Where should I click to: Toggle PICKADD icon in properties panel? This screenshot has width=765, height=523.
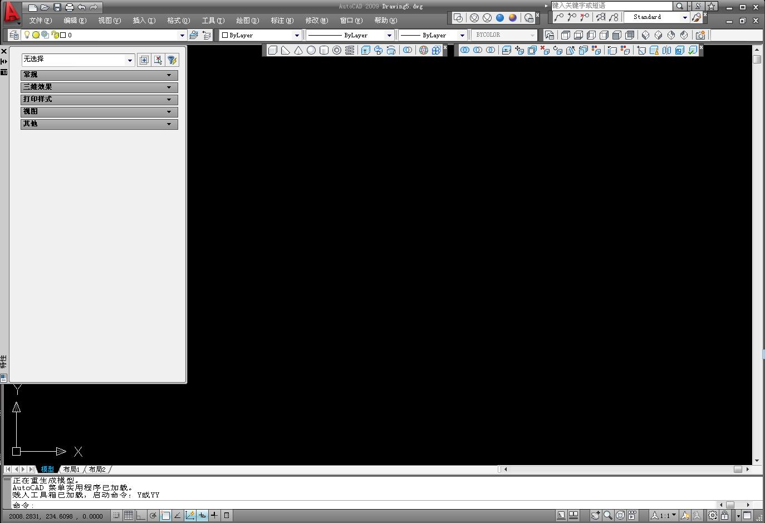pos(144,60)
